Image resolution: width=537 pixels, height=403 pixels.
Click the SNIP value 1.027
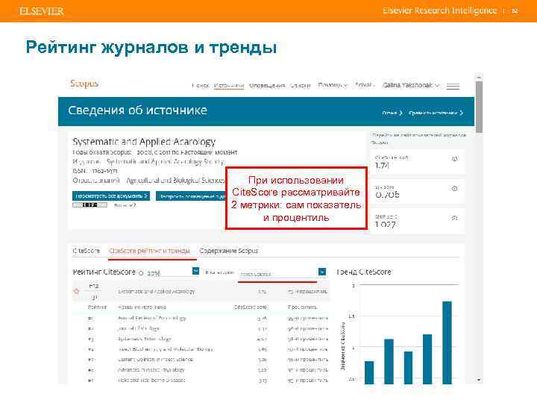coord(386,225)
